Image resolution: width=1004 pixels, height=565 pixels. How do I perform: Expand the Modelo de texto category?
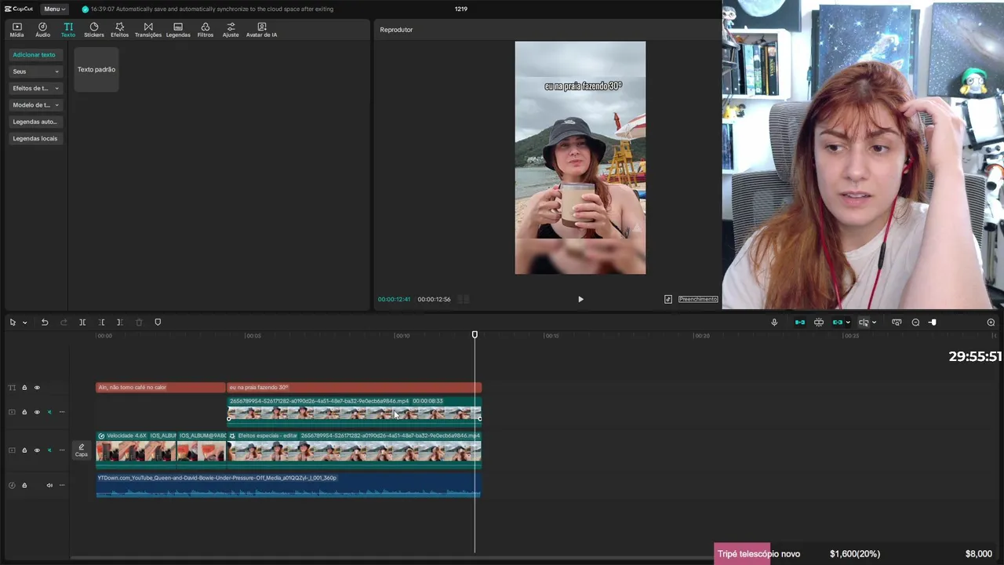(35, 105)
